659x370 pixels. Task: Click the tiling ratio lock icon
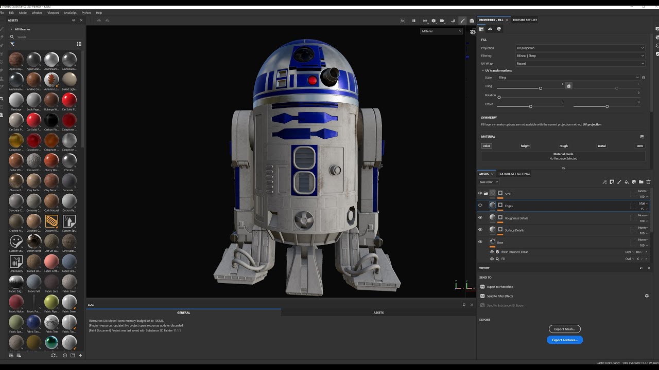tap(568, 86)
